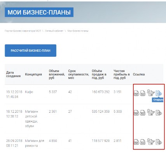Download PDF for Магазин детской одежды plan
This screenshot has width=166, height=152.
(x=136, y=113)
